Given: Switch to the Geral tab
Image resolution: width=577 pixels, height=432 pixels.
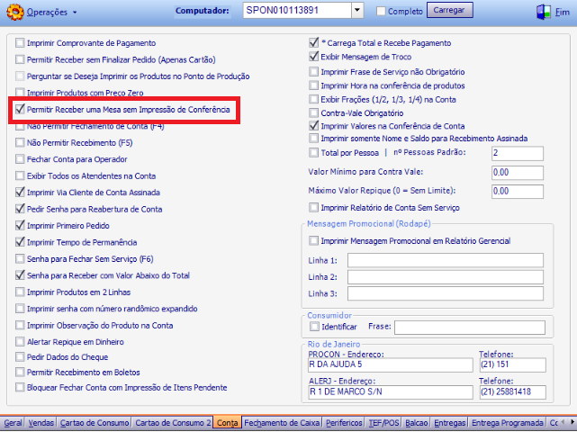Looking at the screenshot, I should click(13, 423).
